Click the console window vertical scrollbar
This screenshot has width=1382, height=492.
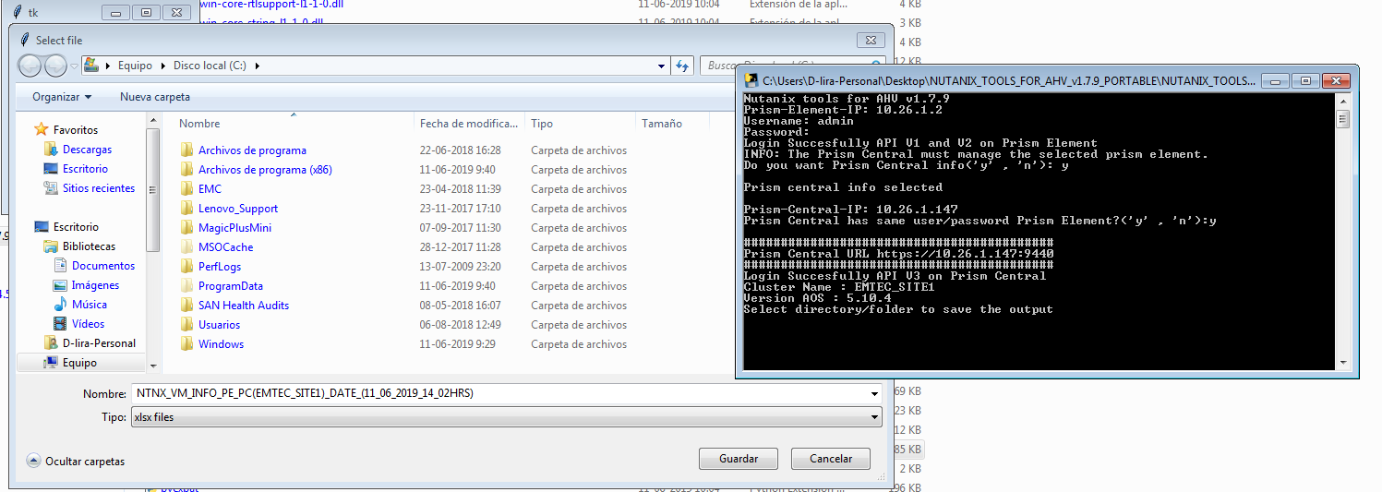pos(1343,231)
